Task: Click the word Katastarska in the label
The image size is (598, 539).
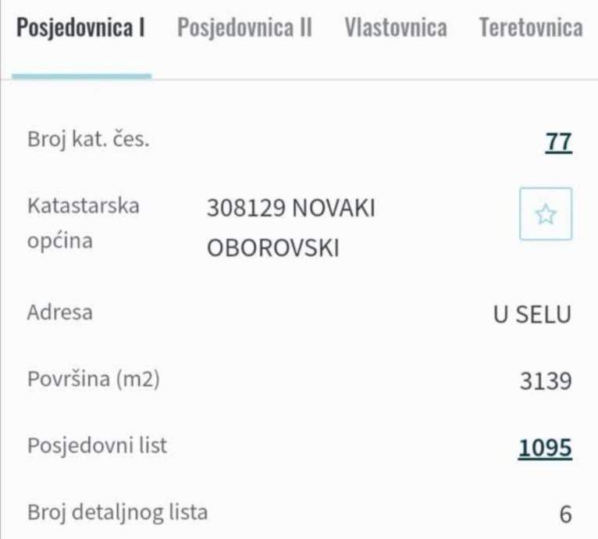Action: tap(84, 206)
